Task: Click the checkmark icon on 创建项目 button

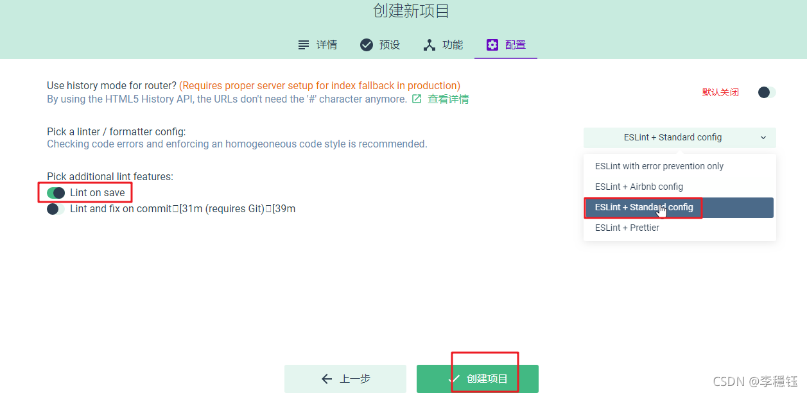Action: tap(454, 379)
